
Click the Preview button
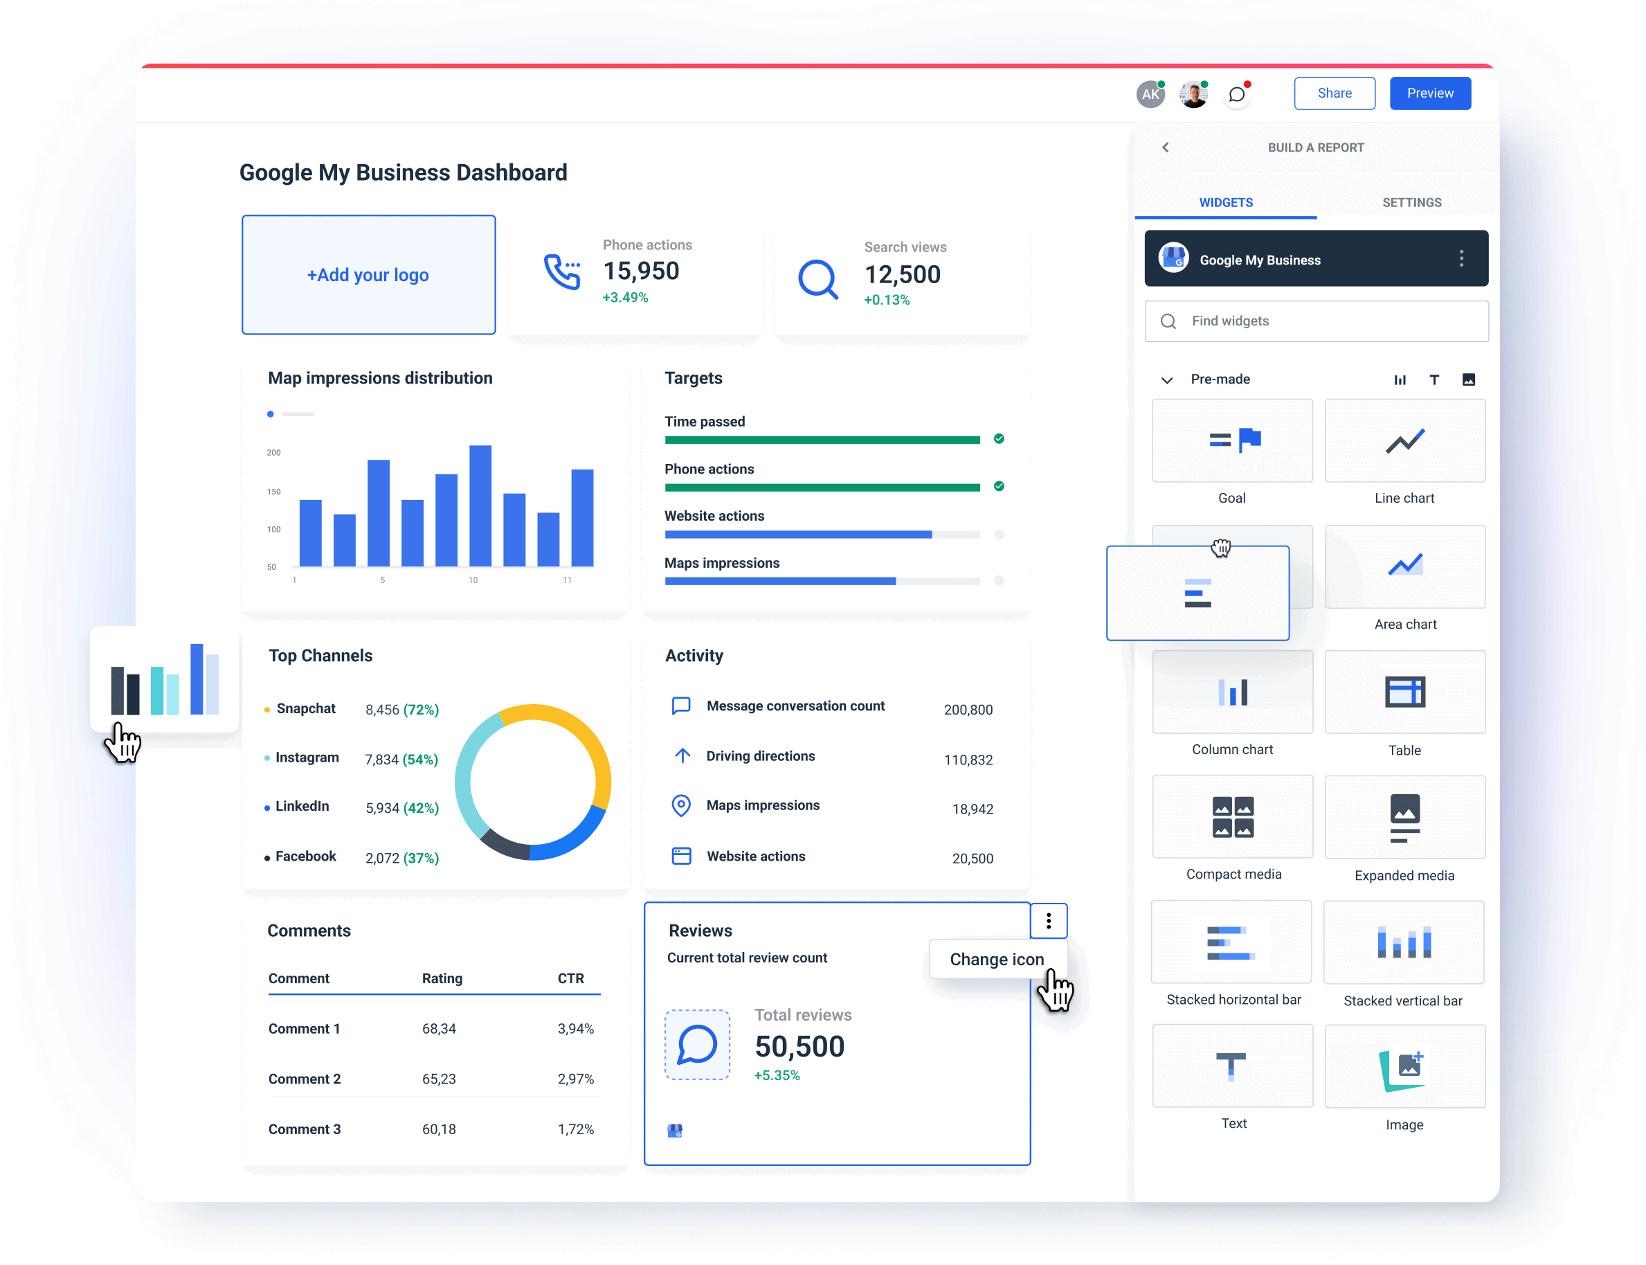1429,93
